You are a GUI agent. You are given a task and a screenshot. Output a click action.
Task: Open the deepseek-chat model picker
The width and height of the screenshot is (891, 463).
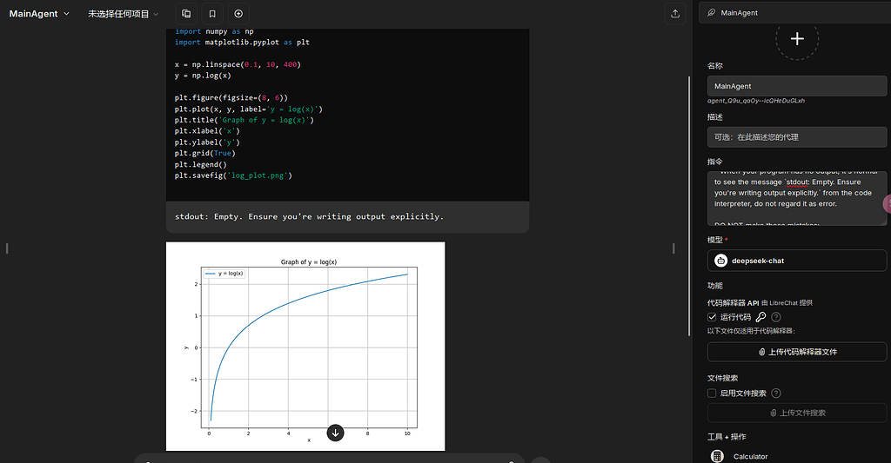point(797,261)
